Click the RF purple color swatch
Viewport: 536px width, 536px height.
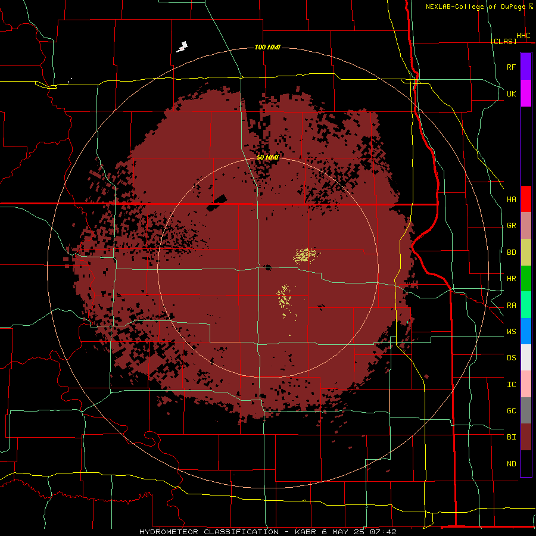coord(526,67)
